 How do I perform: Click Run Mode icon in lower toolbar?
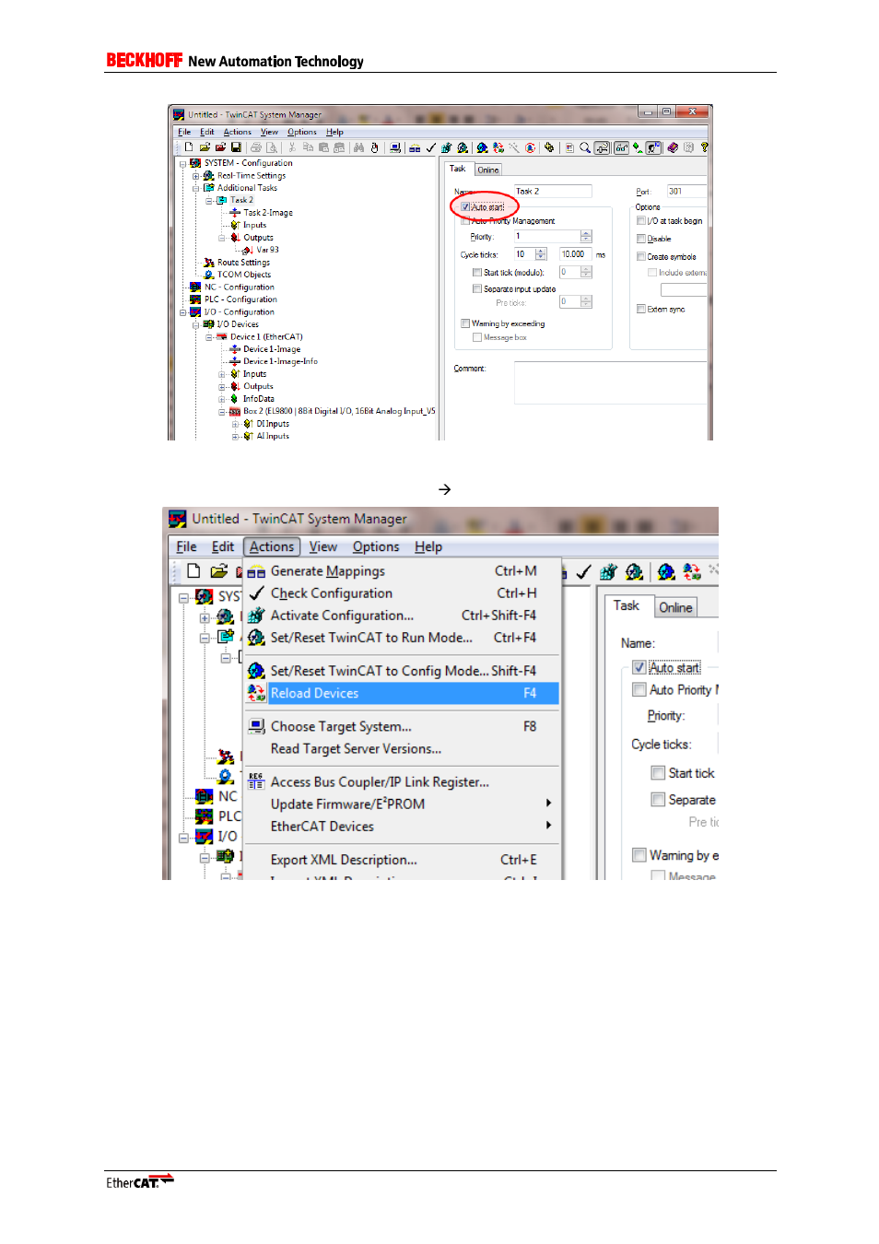pos(634,572)
